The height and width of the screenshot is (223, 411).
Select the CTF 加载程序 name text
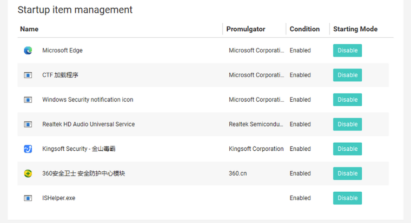pos(60,75)
